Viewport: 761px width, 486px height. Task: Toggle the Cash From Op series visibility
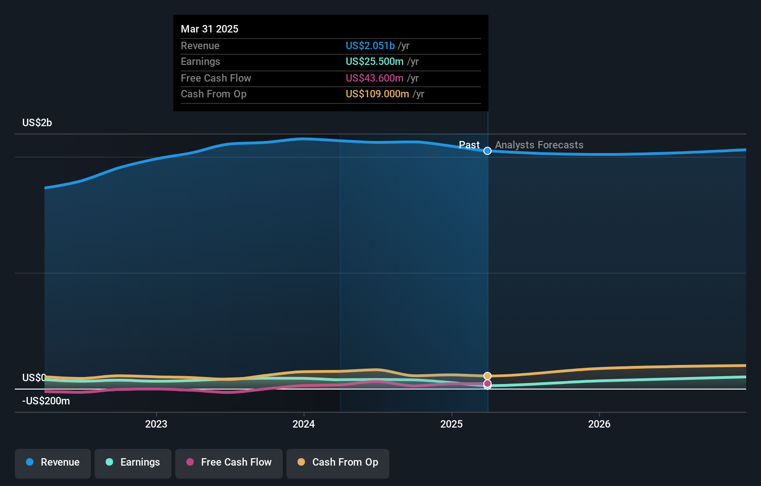pos(337,462)
